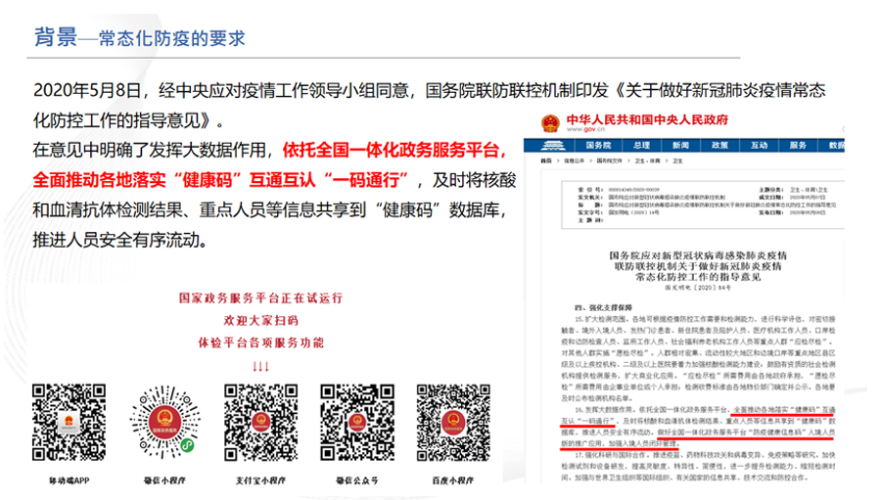Click the 微信公众号 caption
Image resolution: width=881 pixels, height=500 pixels.
coord(356,480)
